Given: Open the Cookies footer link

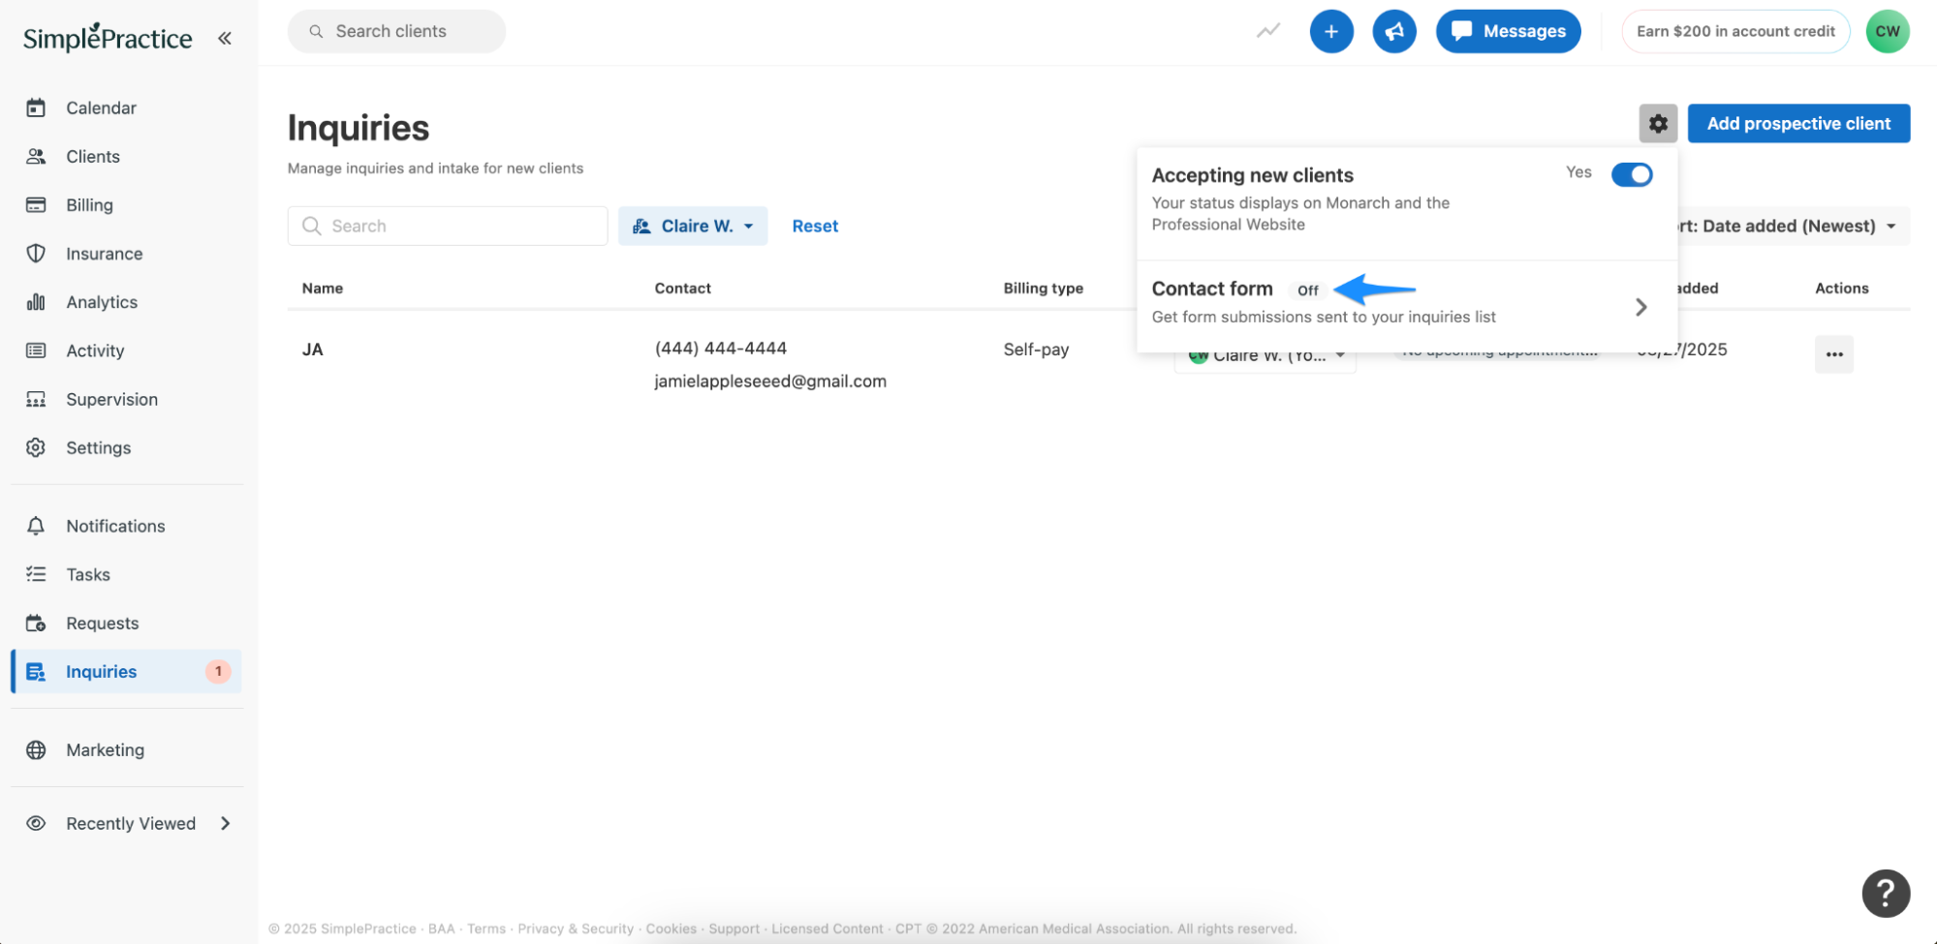Looking at the screenshot, I should coord(672,929).
